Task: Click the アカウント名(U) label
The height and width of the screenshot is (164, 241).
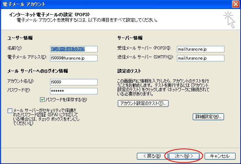Action: coord(21,81)
